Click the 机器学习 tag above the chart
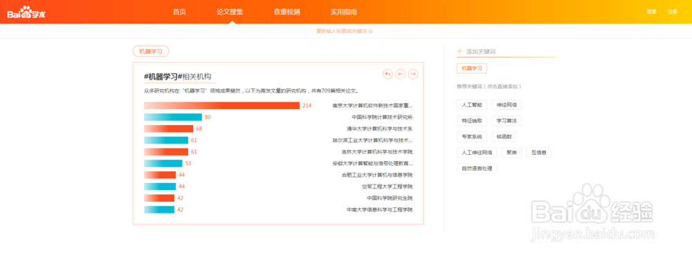Image resolution: width=692 pixels, height=257 pixels. [x=151, y=52]
